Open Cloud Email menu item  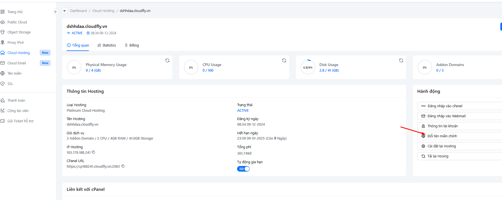[x=17, y=63]
